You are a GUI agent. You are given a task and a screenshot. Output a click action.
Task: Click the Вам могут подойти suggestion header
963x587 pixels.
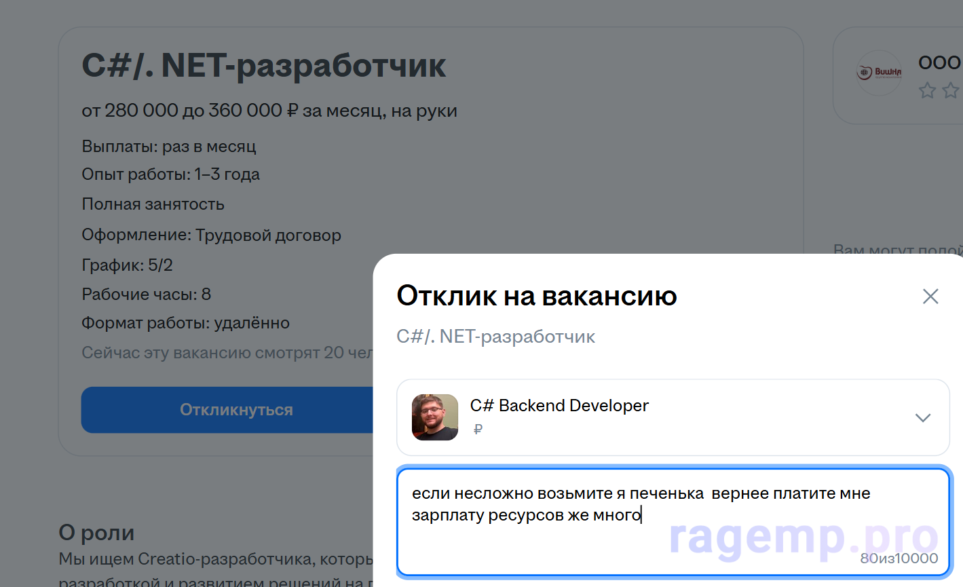click(896, 249)
